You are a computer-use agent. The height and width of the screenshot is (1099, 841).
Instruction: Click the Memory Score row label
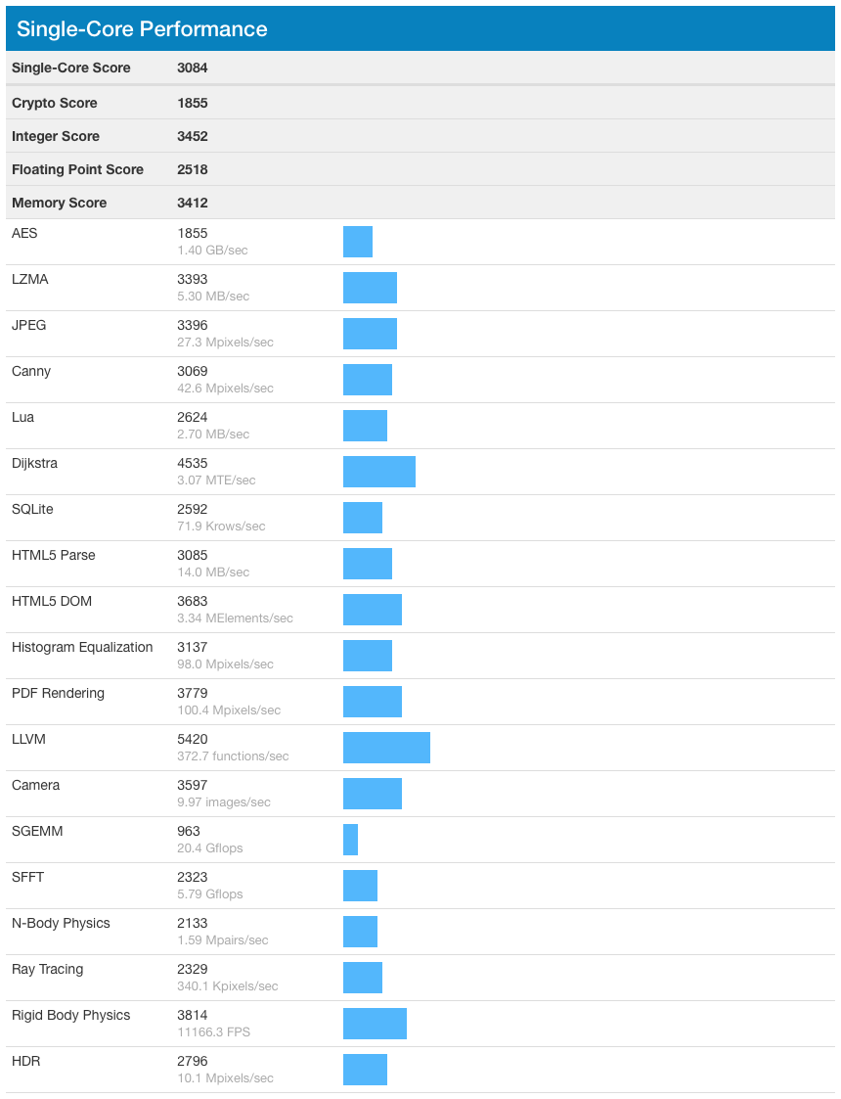[60, 203]
